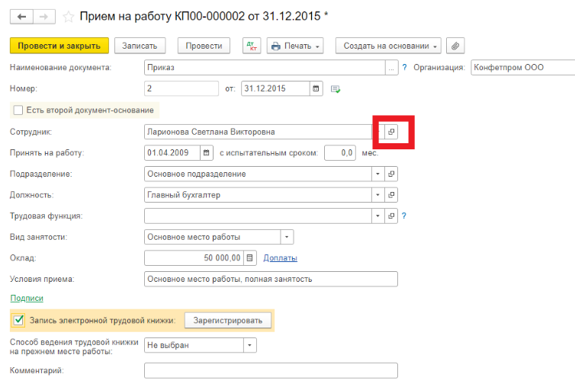Click the Доплаты link
This screenshot has width=575, height=390.
click(280, 258)
